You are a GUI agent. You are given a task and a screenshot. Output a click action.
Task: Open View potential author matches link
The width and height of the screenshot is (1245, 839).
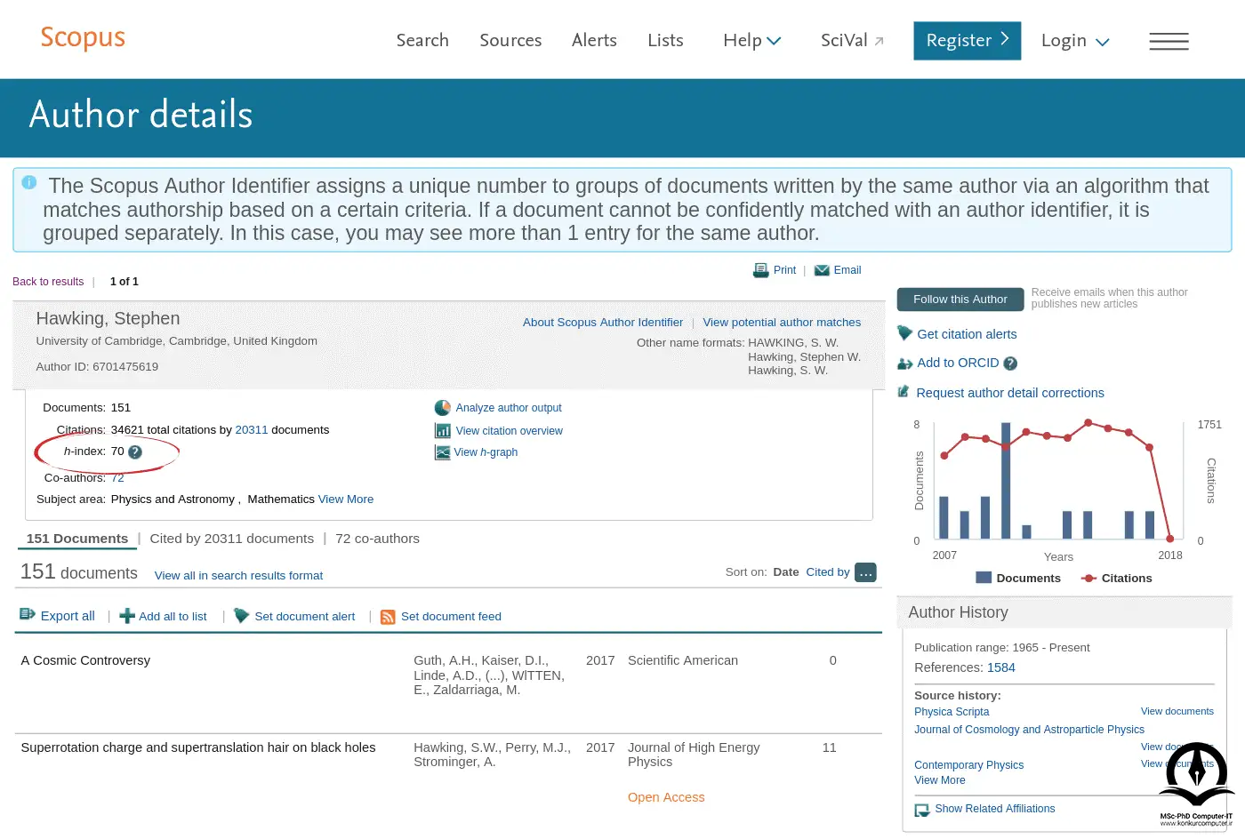coord(782,323)
